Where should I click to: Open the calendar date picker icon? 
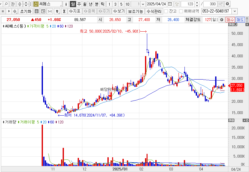coord(170,4)
